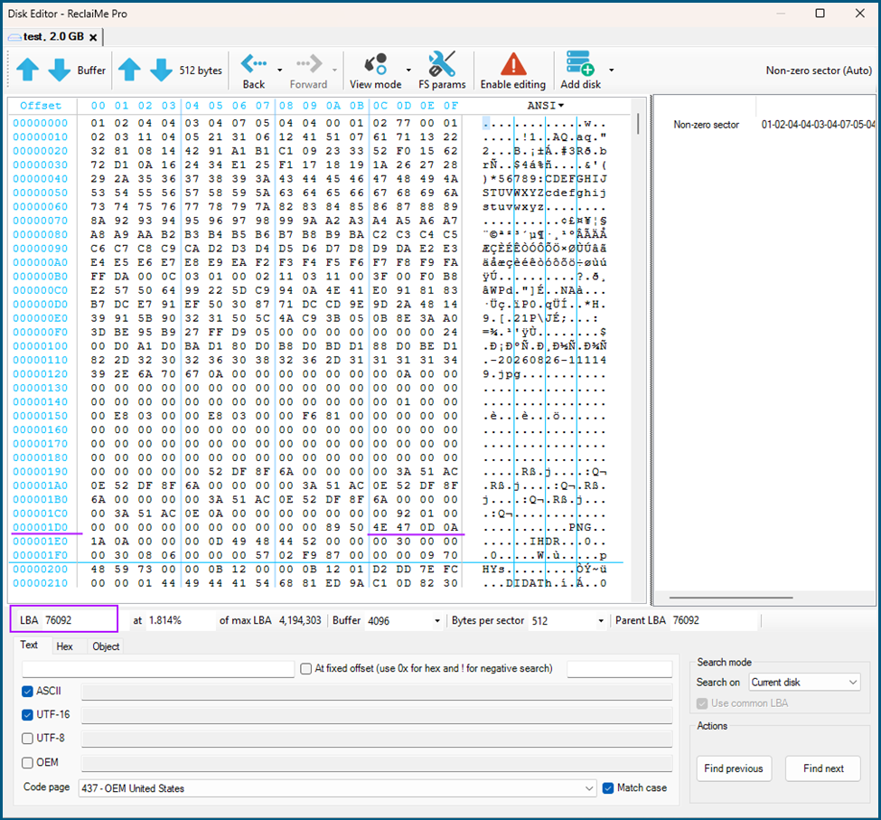Open the Add disk dropdown arrow
The width and height of the screenshot is (881, 820).
(x=612, y=71)
